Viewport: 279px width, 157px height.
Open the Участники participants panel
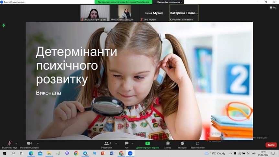pos(106,144)
